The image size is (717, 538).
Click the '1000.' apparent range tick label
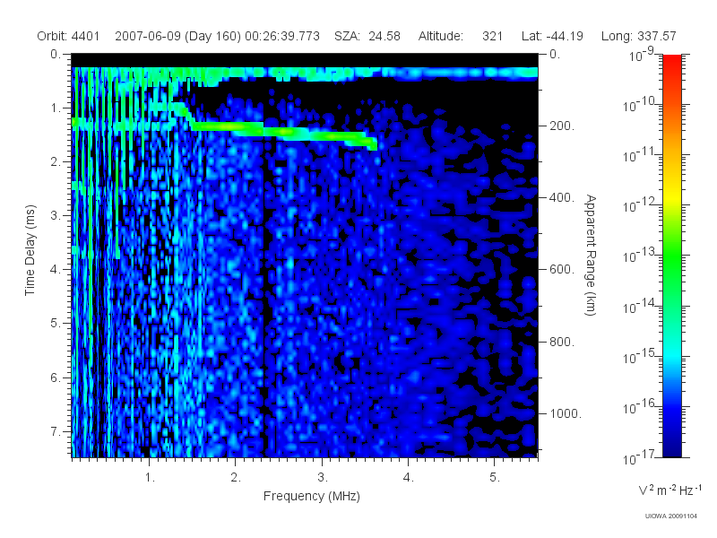pyautogui.click(x=566, y=413)
